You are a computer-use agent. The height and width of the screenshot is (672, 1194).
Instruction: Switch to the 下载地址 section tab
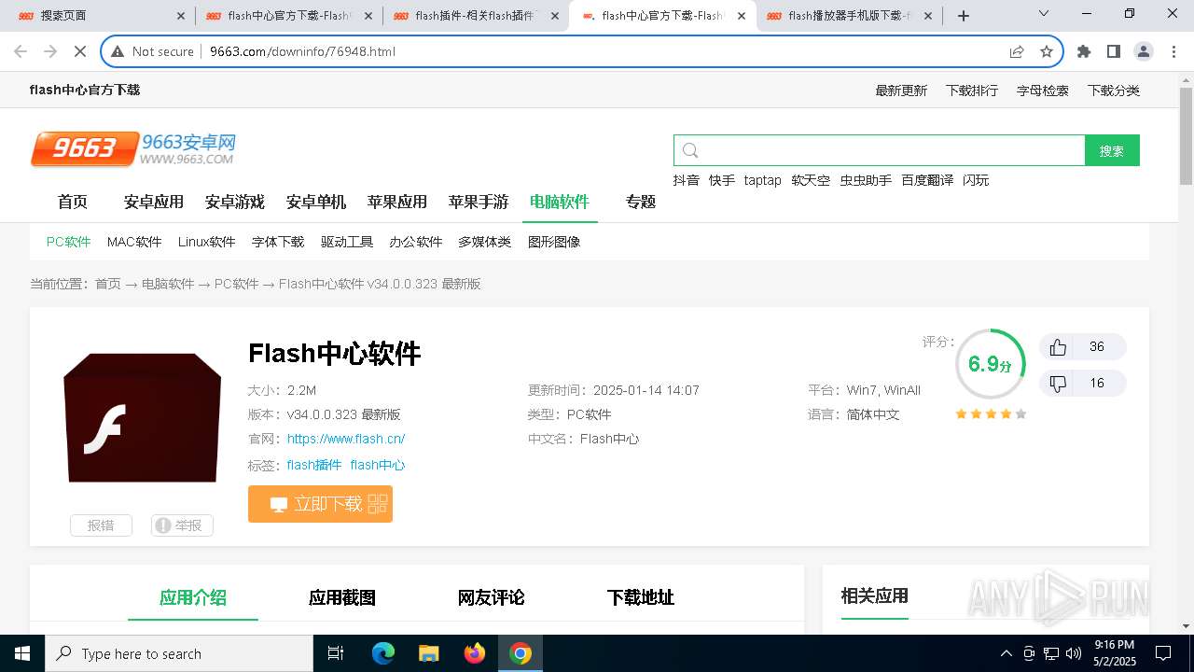pyautogui.click(x=641, y=597)
